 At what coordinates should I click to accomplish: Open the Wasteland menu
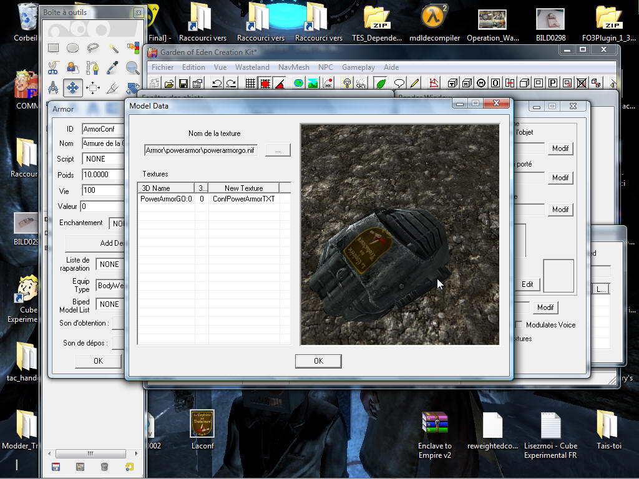pos(252,67)
